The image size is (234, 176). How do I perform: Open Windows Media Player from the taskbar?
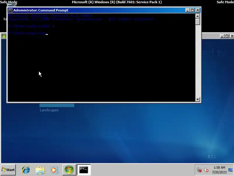pos(54,170)
